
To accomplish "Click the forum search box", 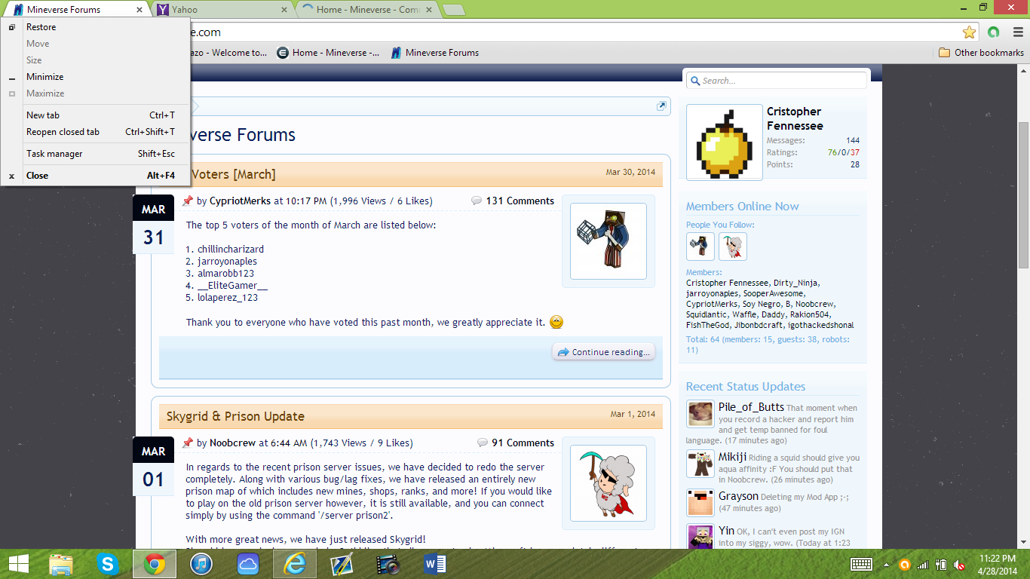I will tap(776, 81).
